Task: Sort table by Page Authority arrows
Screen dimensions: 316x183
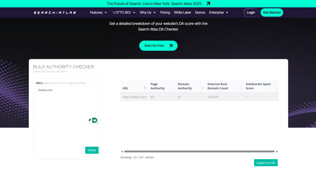Action: 173,88
